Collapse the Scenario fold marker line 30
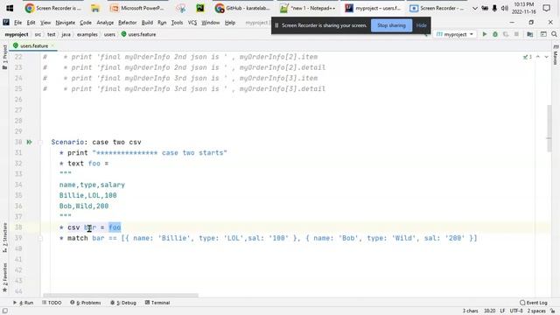This screenshot has width=560, height=315. coord(40,142)
